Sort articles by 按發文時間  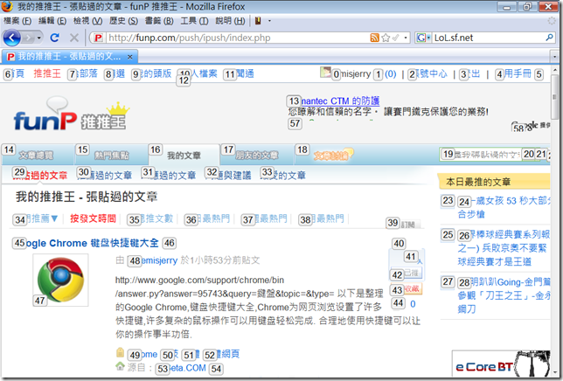click(93, 218)
